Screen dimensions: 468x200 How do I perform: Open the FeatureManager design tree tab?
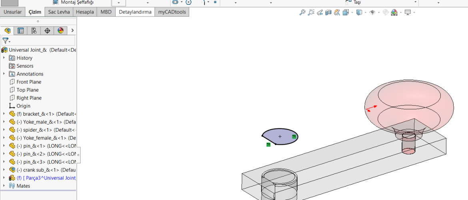8,30
